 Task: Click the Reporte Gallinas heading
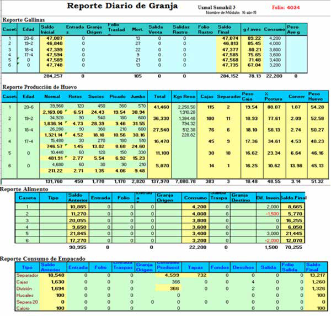pyautogui.click(x=23, y=20)
